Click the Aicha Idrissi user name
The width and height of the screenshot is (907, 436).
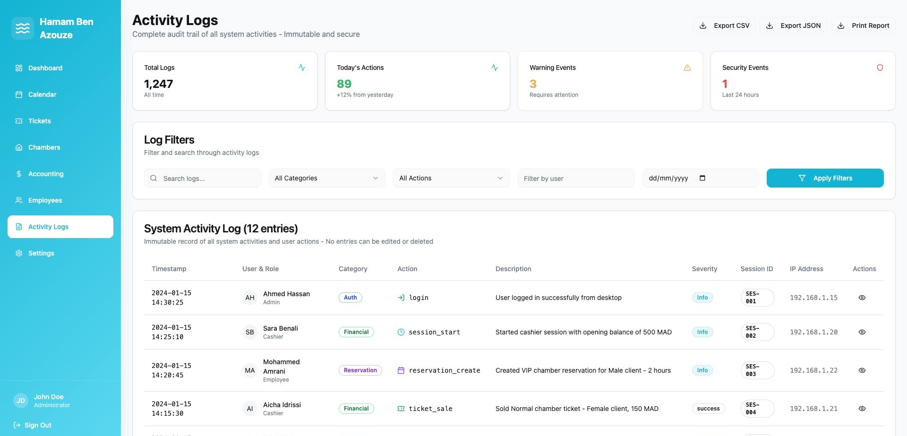[282, 405]
